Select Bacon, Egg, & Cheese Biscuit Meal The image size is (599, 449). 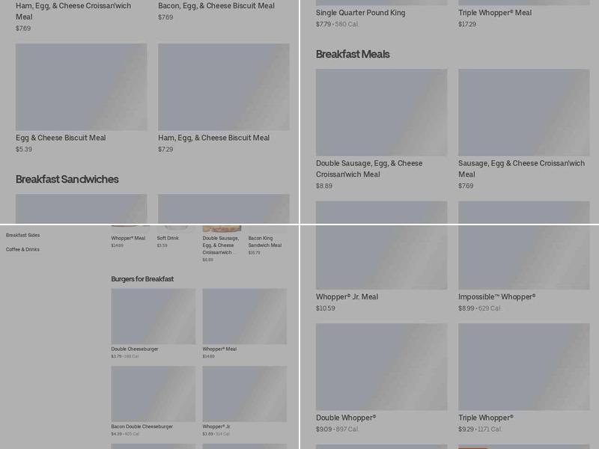pos(216,6)
